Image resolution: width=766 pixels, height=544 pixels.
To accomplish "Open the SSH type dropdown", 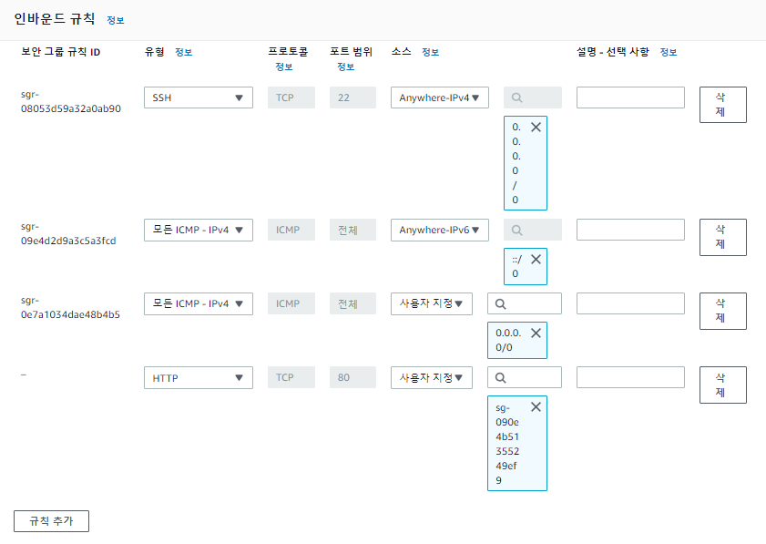I will coord(199,98).
